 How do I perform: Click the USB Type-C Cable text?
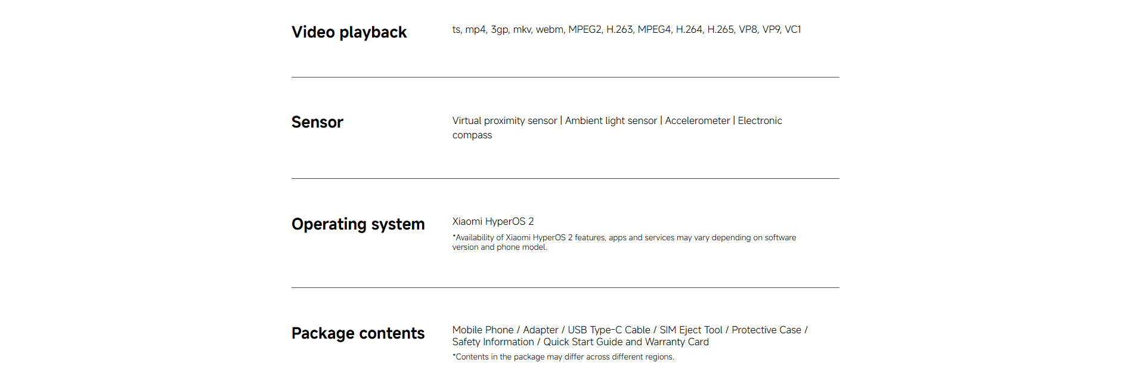(x=609, y=330)
